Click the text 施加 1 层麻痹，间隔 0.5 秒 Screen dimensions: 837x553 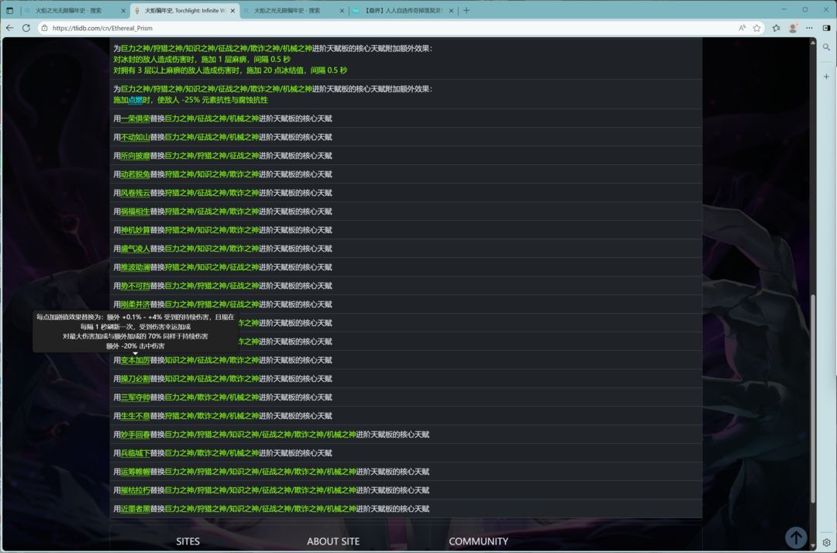[x=246, y=59]
